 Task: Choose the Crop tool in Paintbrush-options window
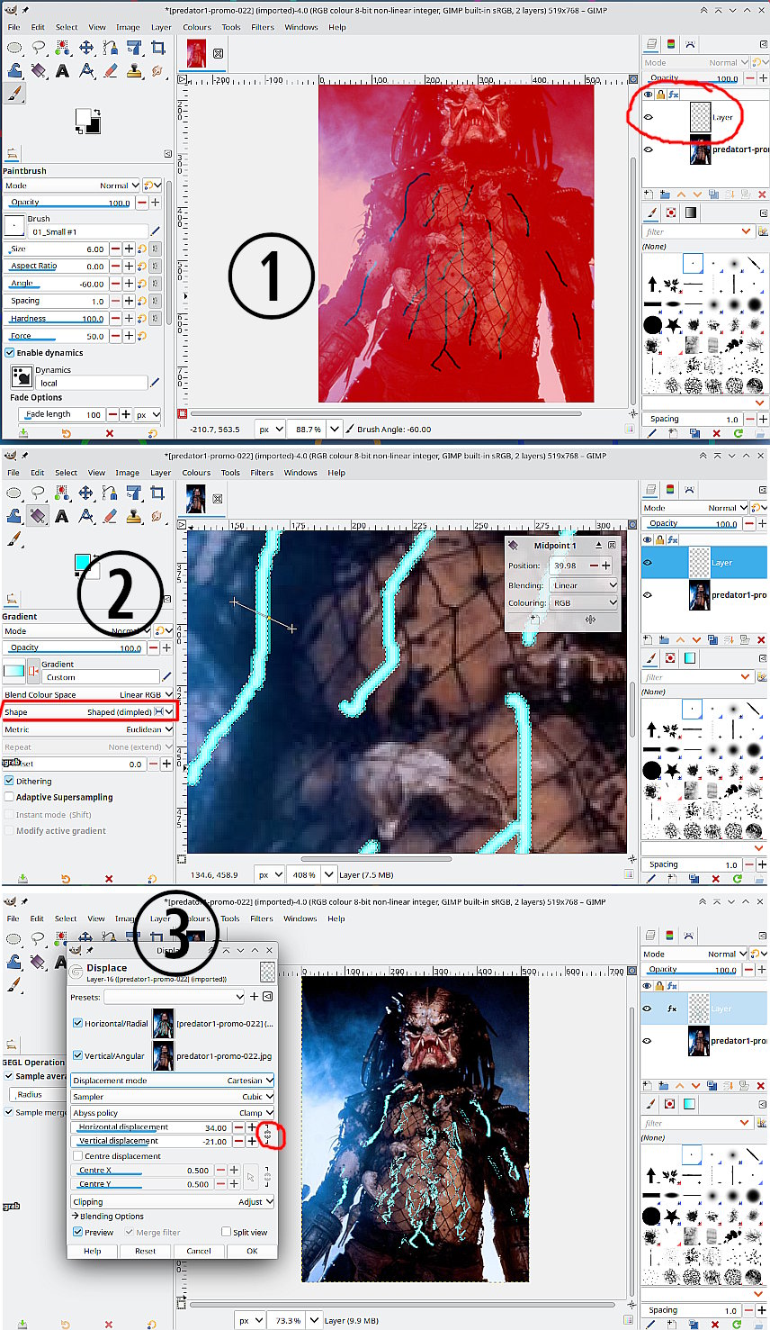click(157, 47)
